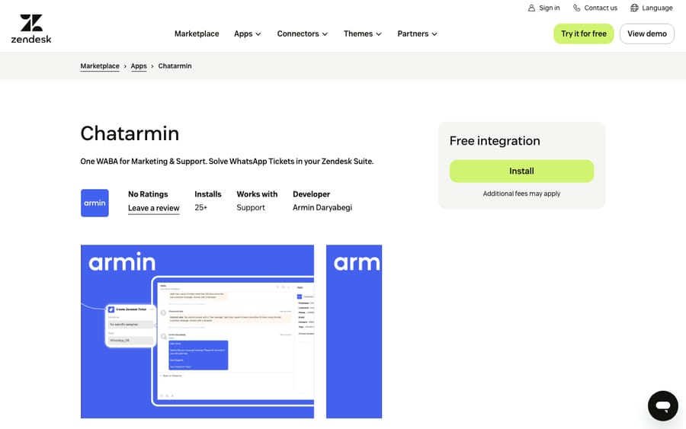Image resolution: width=686 pixels, height=429 pixels.
Task: Click the Install button
Action: tap(521, 171)
